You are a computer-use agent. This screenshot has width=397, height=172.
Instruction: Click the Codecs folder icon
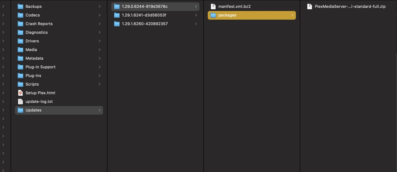coord(20,15)
